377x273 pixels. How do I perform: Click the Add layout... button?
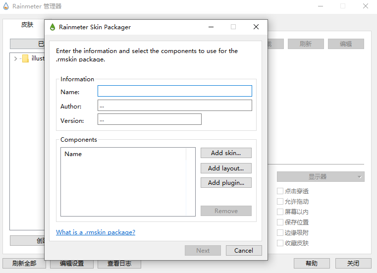tap(226, 168)
